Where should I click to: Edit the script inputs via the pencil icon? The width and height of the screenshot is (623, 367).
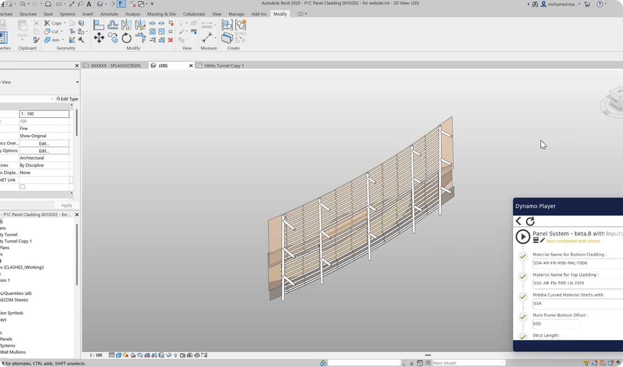click(x=542, y=240)
